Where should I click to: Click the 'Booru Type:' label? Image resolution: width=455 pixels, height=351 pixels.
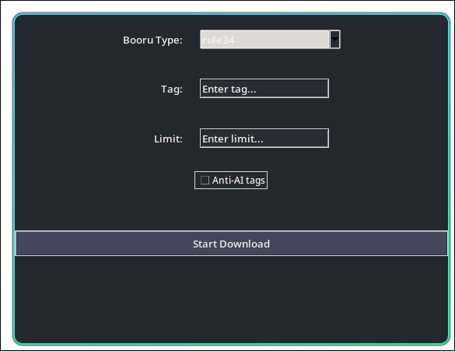(152, 40)
